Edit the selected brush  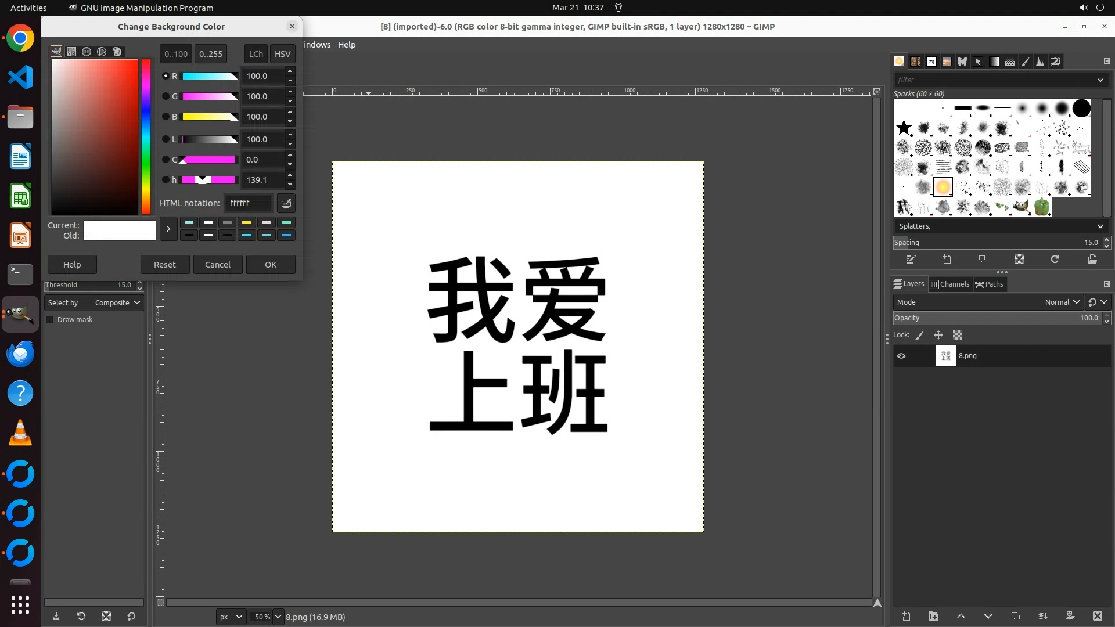(x=911, y=260)
